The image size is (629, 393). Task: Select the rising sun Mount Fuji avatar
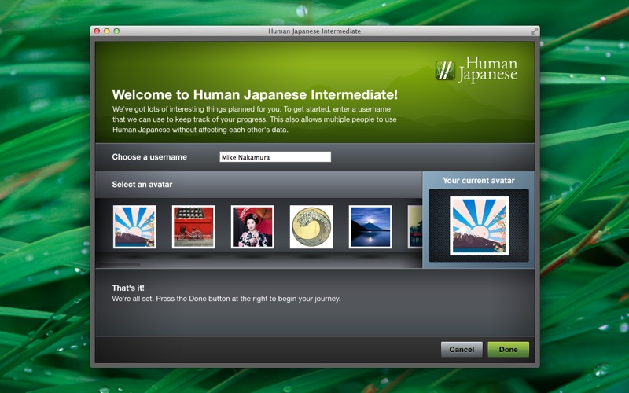click(x=134, y=227)
